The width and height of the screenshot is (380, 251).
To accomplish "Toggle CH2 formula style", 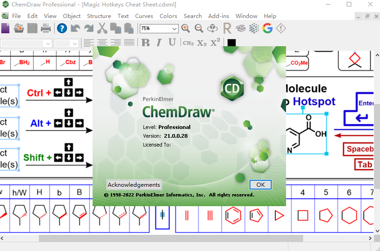I will pos(188,43).
